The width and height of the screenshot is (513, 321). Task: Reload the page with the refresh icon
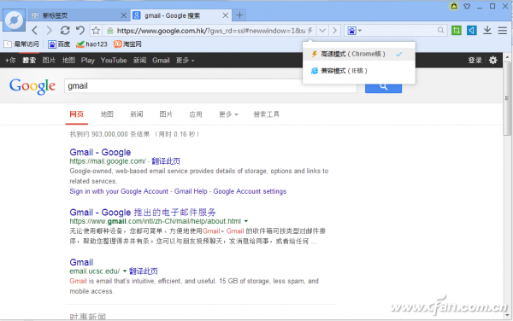(x=65, y=31)
